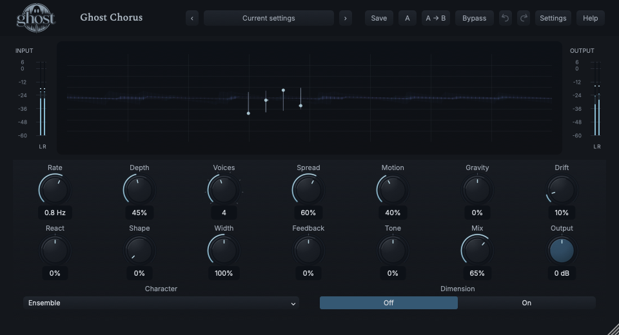Click the 65% Mix value field

[x=477, y=273]
